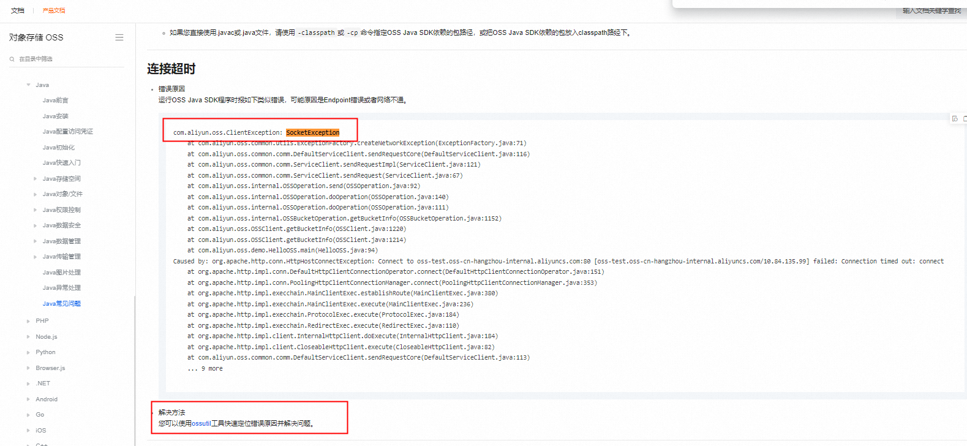Follow the ossutil hyperlink in the solution

pyautogui.click(x=201, y=423)
